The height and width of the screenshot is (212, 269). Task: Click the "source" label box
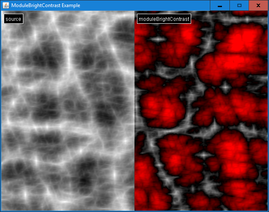[13, 19]
